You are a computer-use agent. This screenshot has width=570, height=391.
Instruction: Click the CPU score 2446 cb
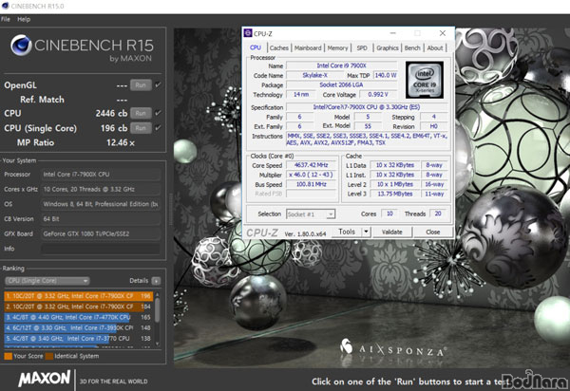[111, 113]
